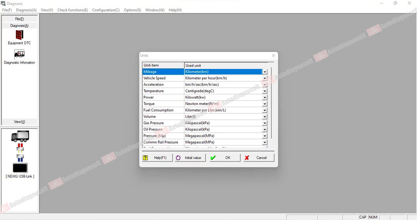Open Mileage unit dropdown
Viewport: 417px width, 220px height.
(264, 72)
